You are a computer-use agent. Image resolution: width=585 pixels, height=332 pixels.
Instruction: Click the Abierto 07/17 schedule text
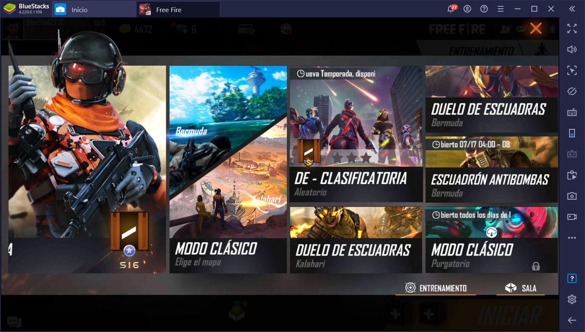pos(475,144)
